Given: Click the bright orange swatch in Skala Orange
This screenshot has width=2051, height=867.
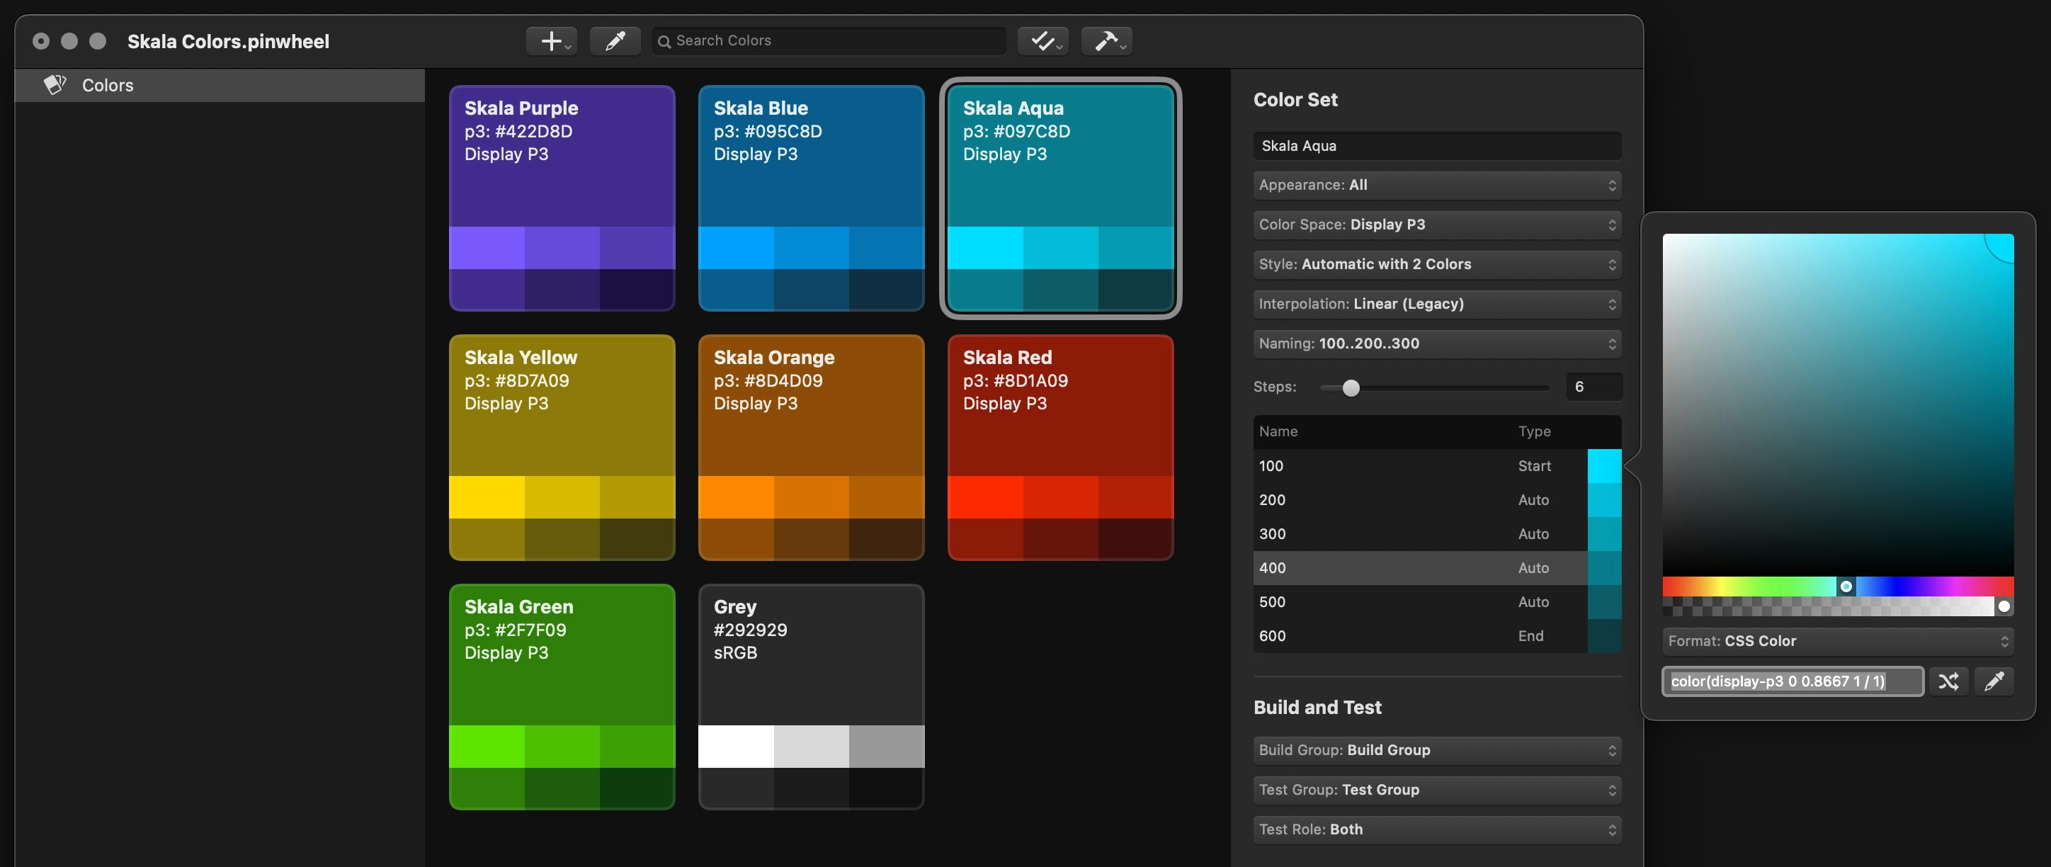Looking at the screenshot, I should click(736, 497).
